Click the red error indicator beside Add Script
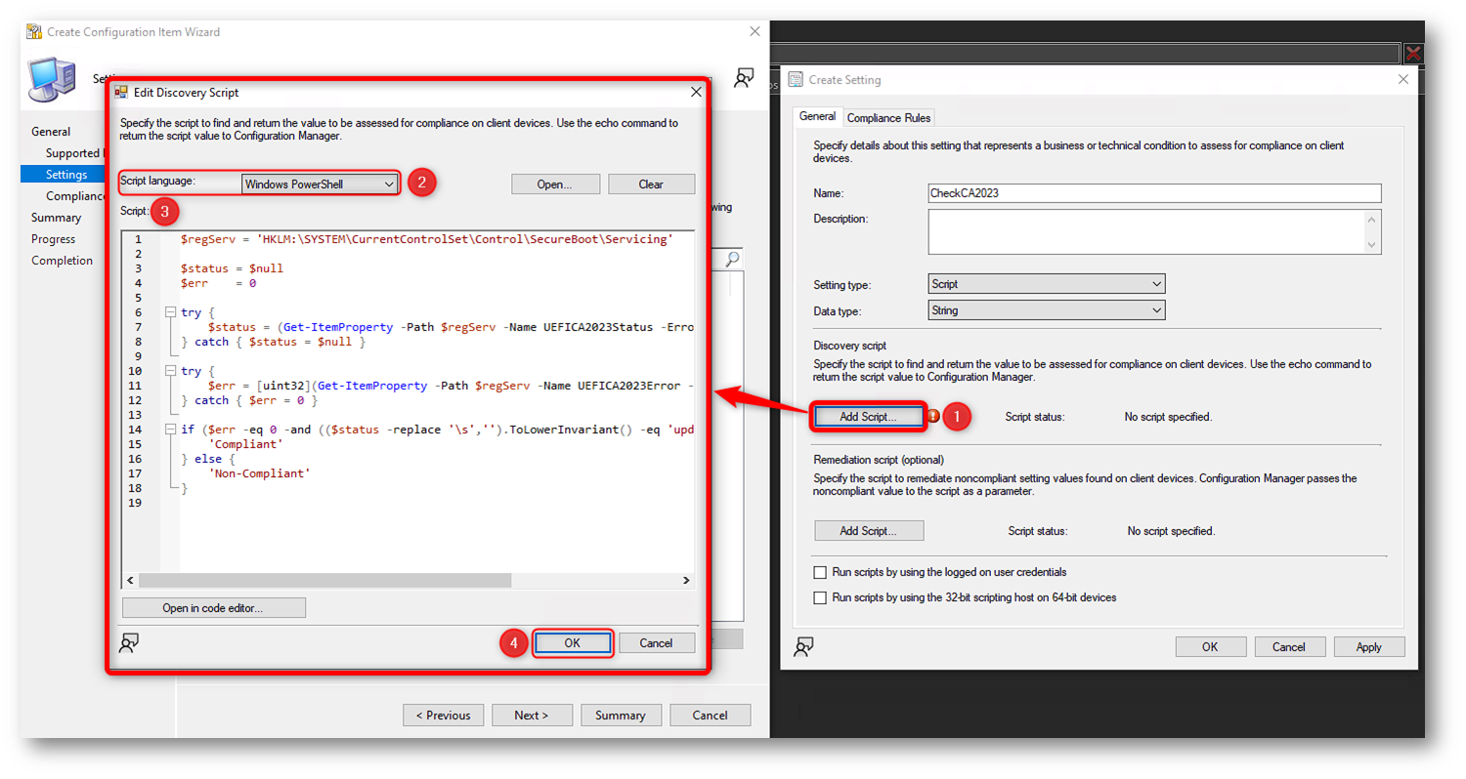The height and width of the screenshot is (779, 1466). [932, 417]
